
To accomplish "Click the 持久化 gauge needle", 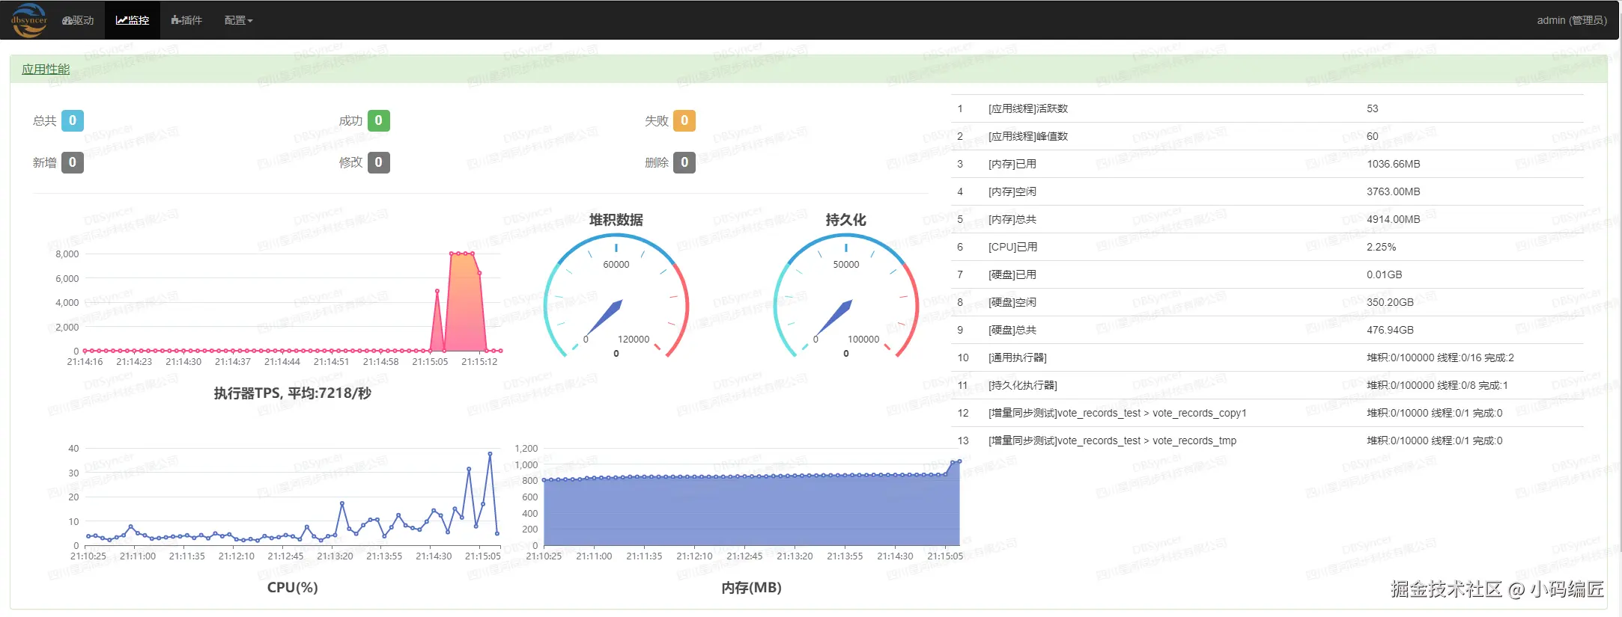I will tap(833, 318).
